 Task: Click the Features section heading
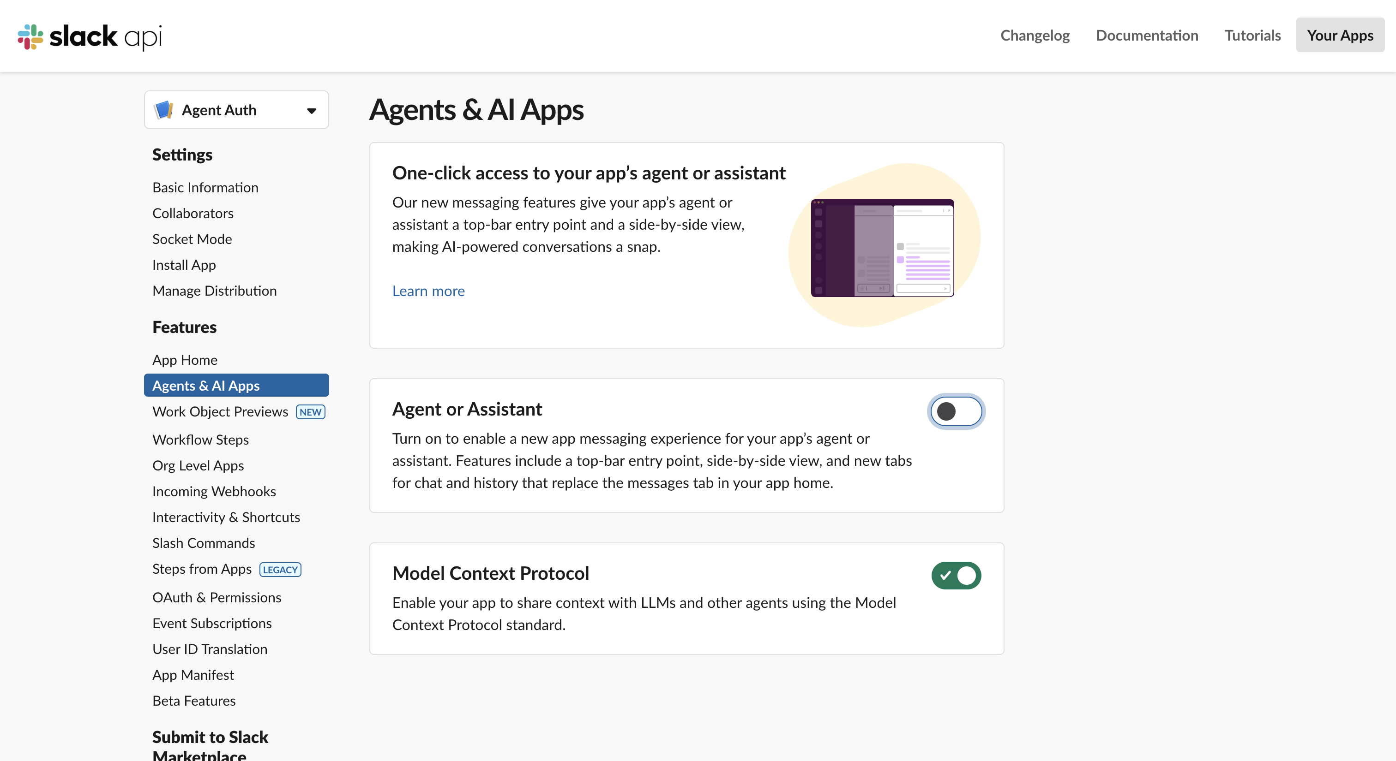[x=184, y=327]
